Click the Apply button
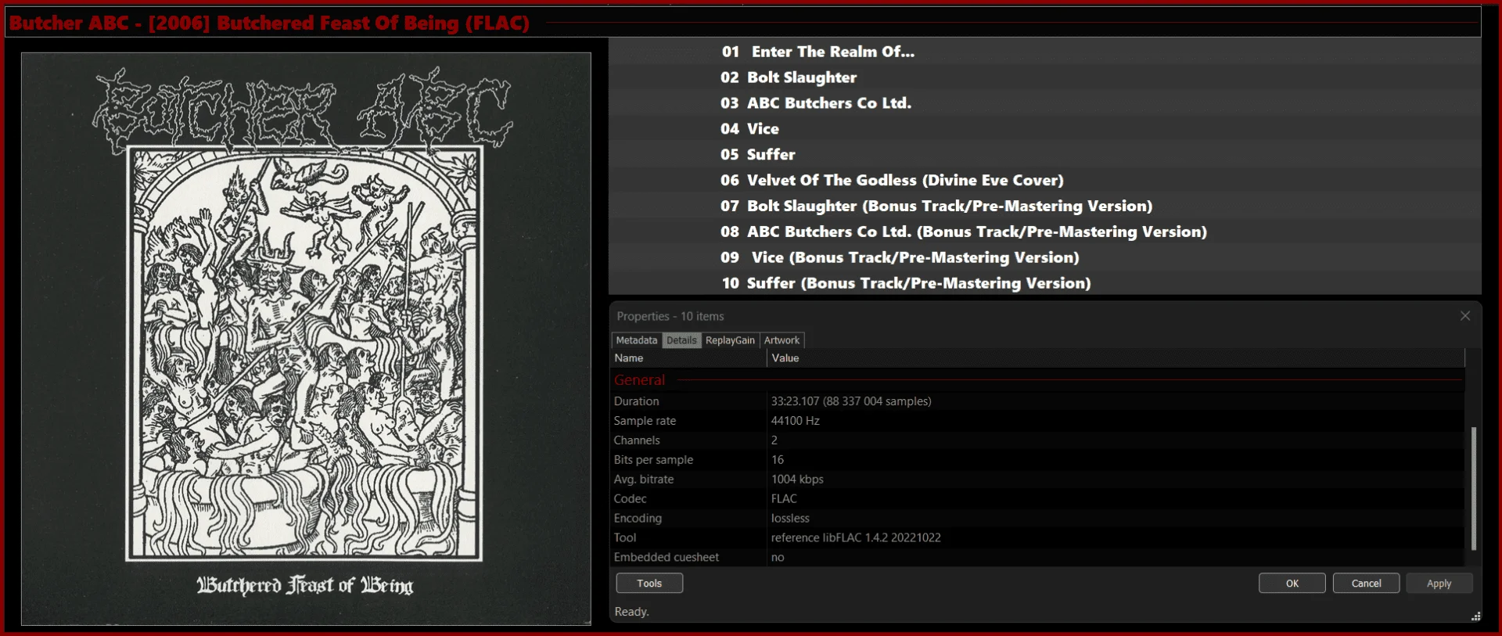 (1439, 584)
